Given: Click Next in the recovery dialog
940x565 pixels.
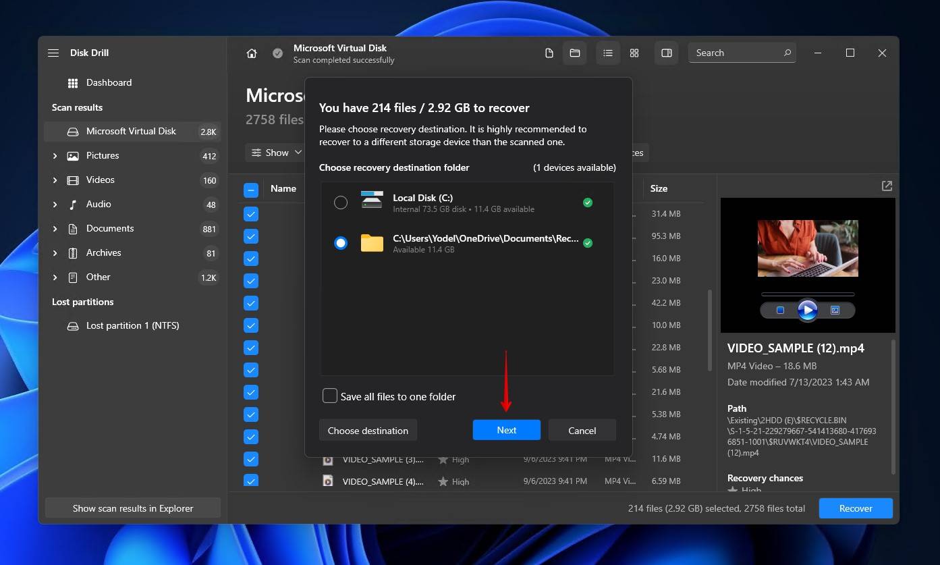Looking at the screenshot, I should (507, 430).
